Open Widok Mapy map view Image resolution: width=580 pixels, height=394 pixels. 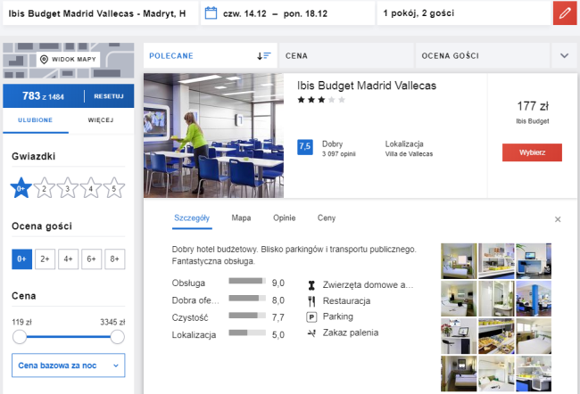click(69, 59)
